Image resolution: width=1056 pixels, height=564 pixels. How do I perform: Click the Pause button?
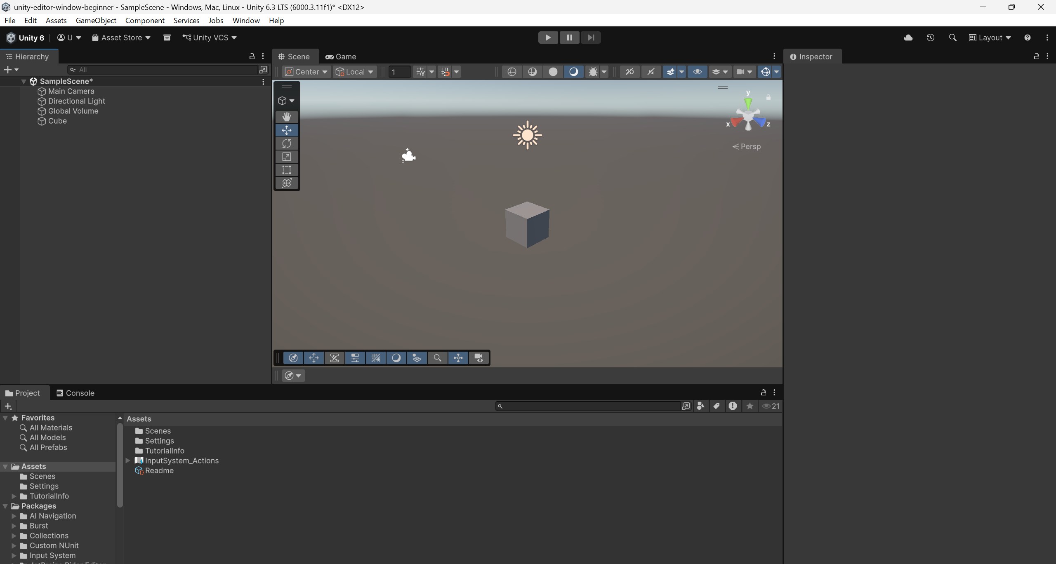[569, 38]
